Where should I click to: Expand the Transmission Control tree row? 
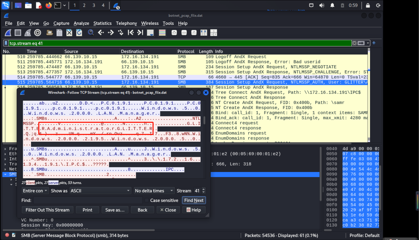click(x=5, y=164)
